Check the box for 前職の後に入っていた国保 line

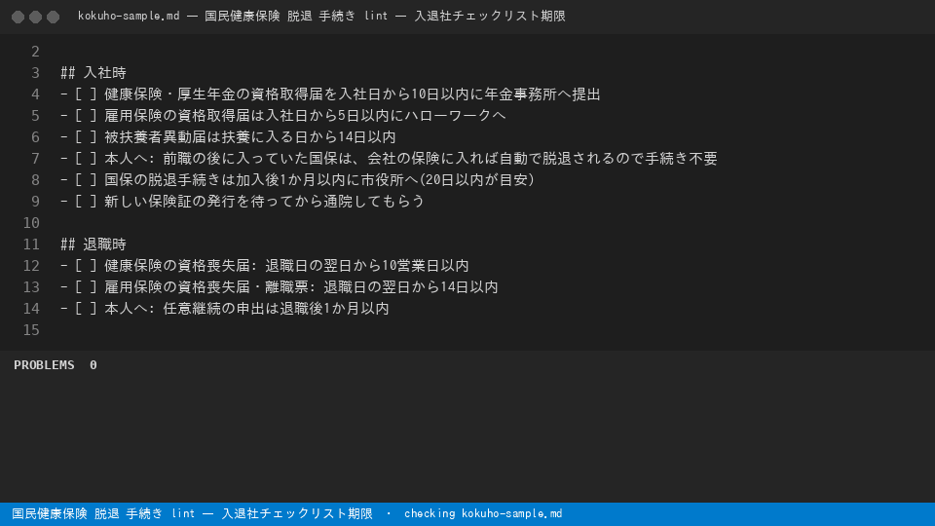point(86,159)
